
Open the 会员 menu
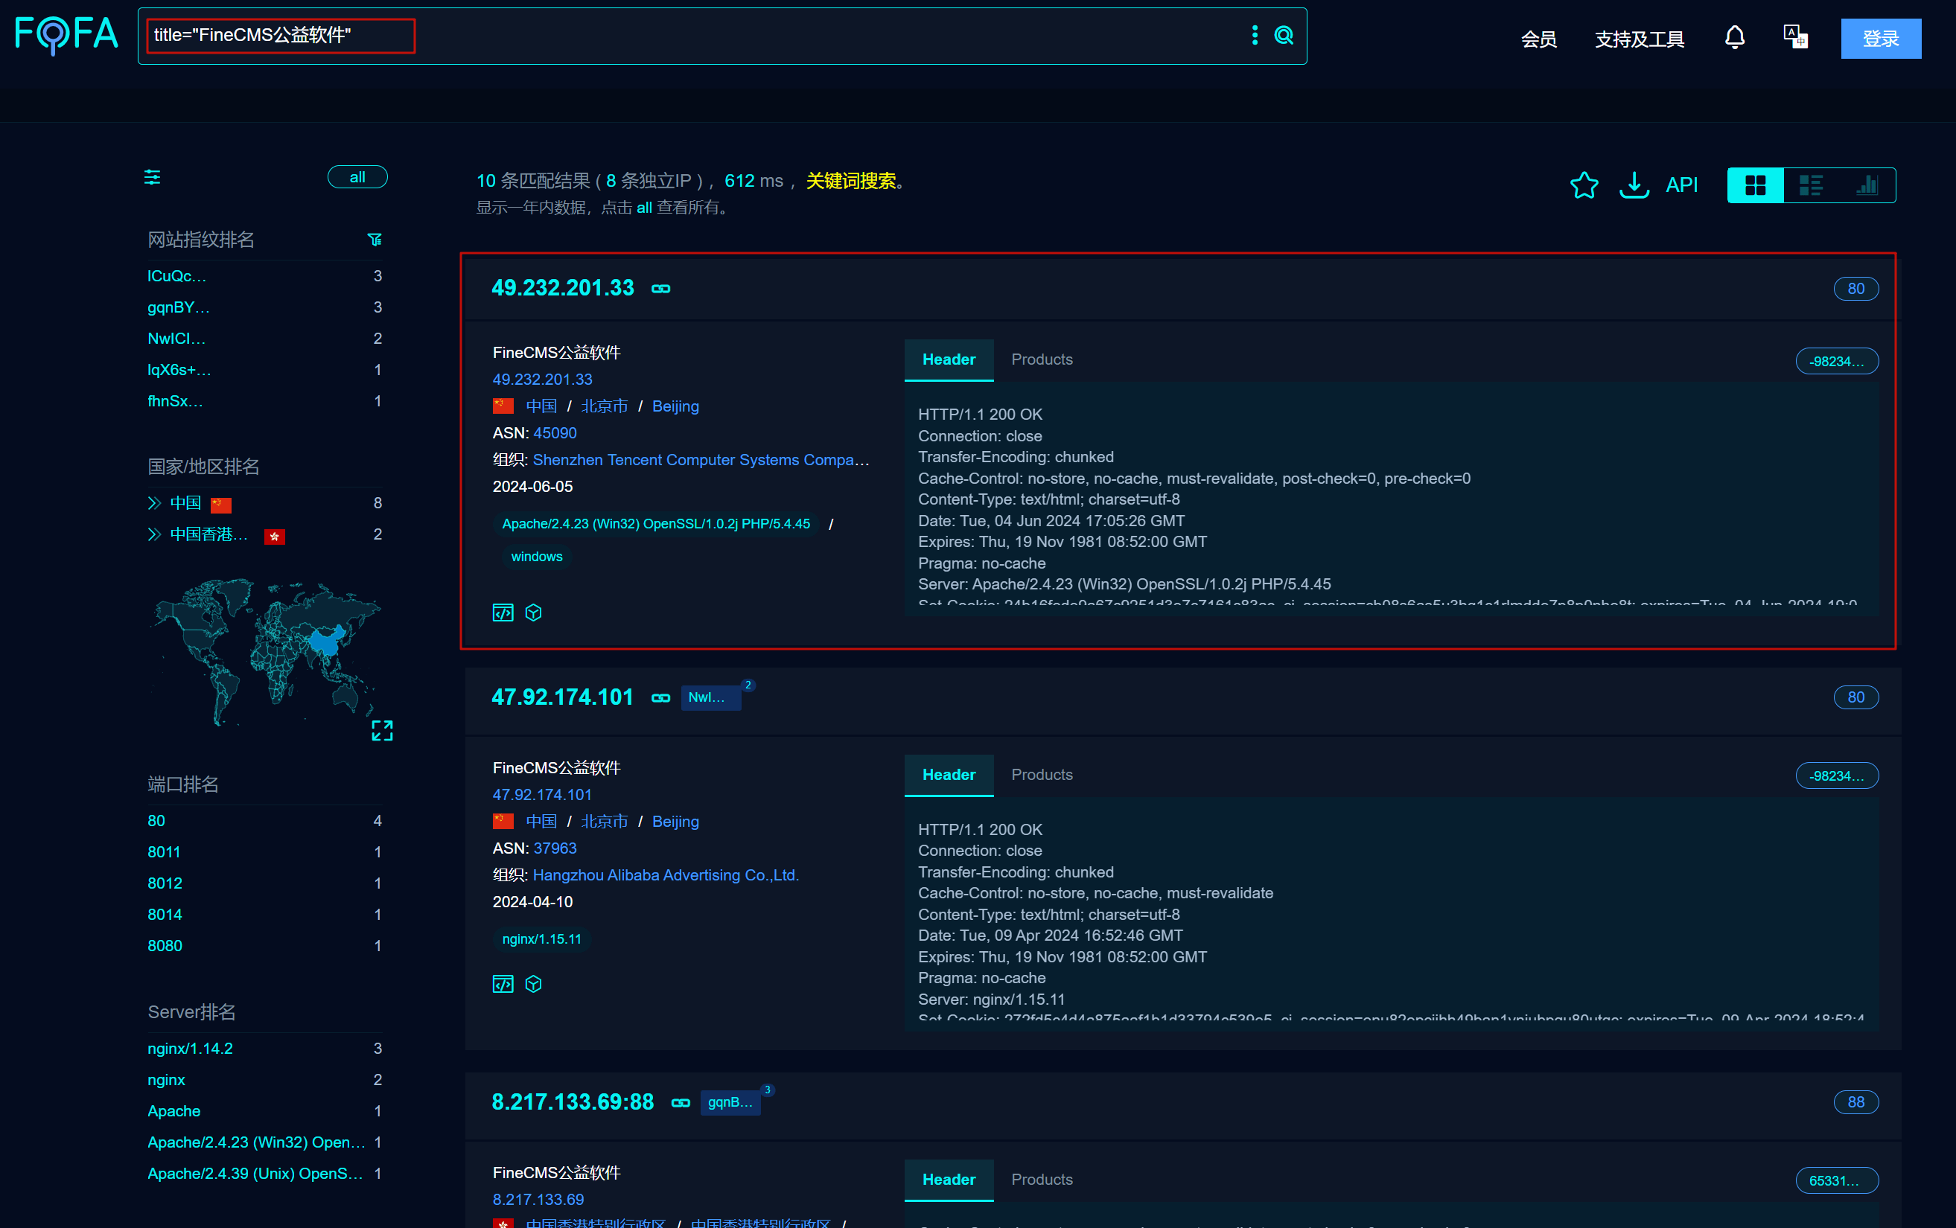click(x=1538, y=39)
